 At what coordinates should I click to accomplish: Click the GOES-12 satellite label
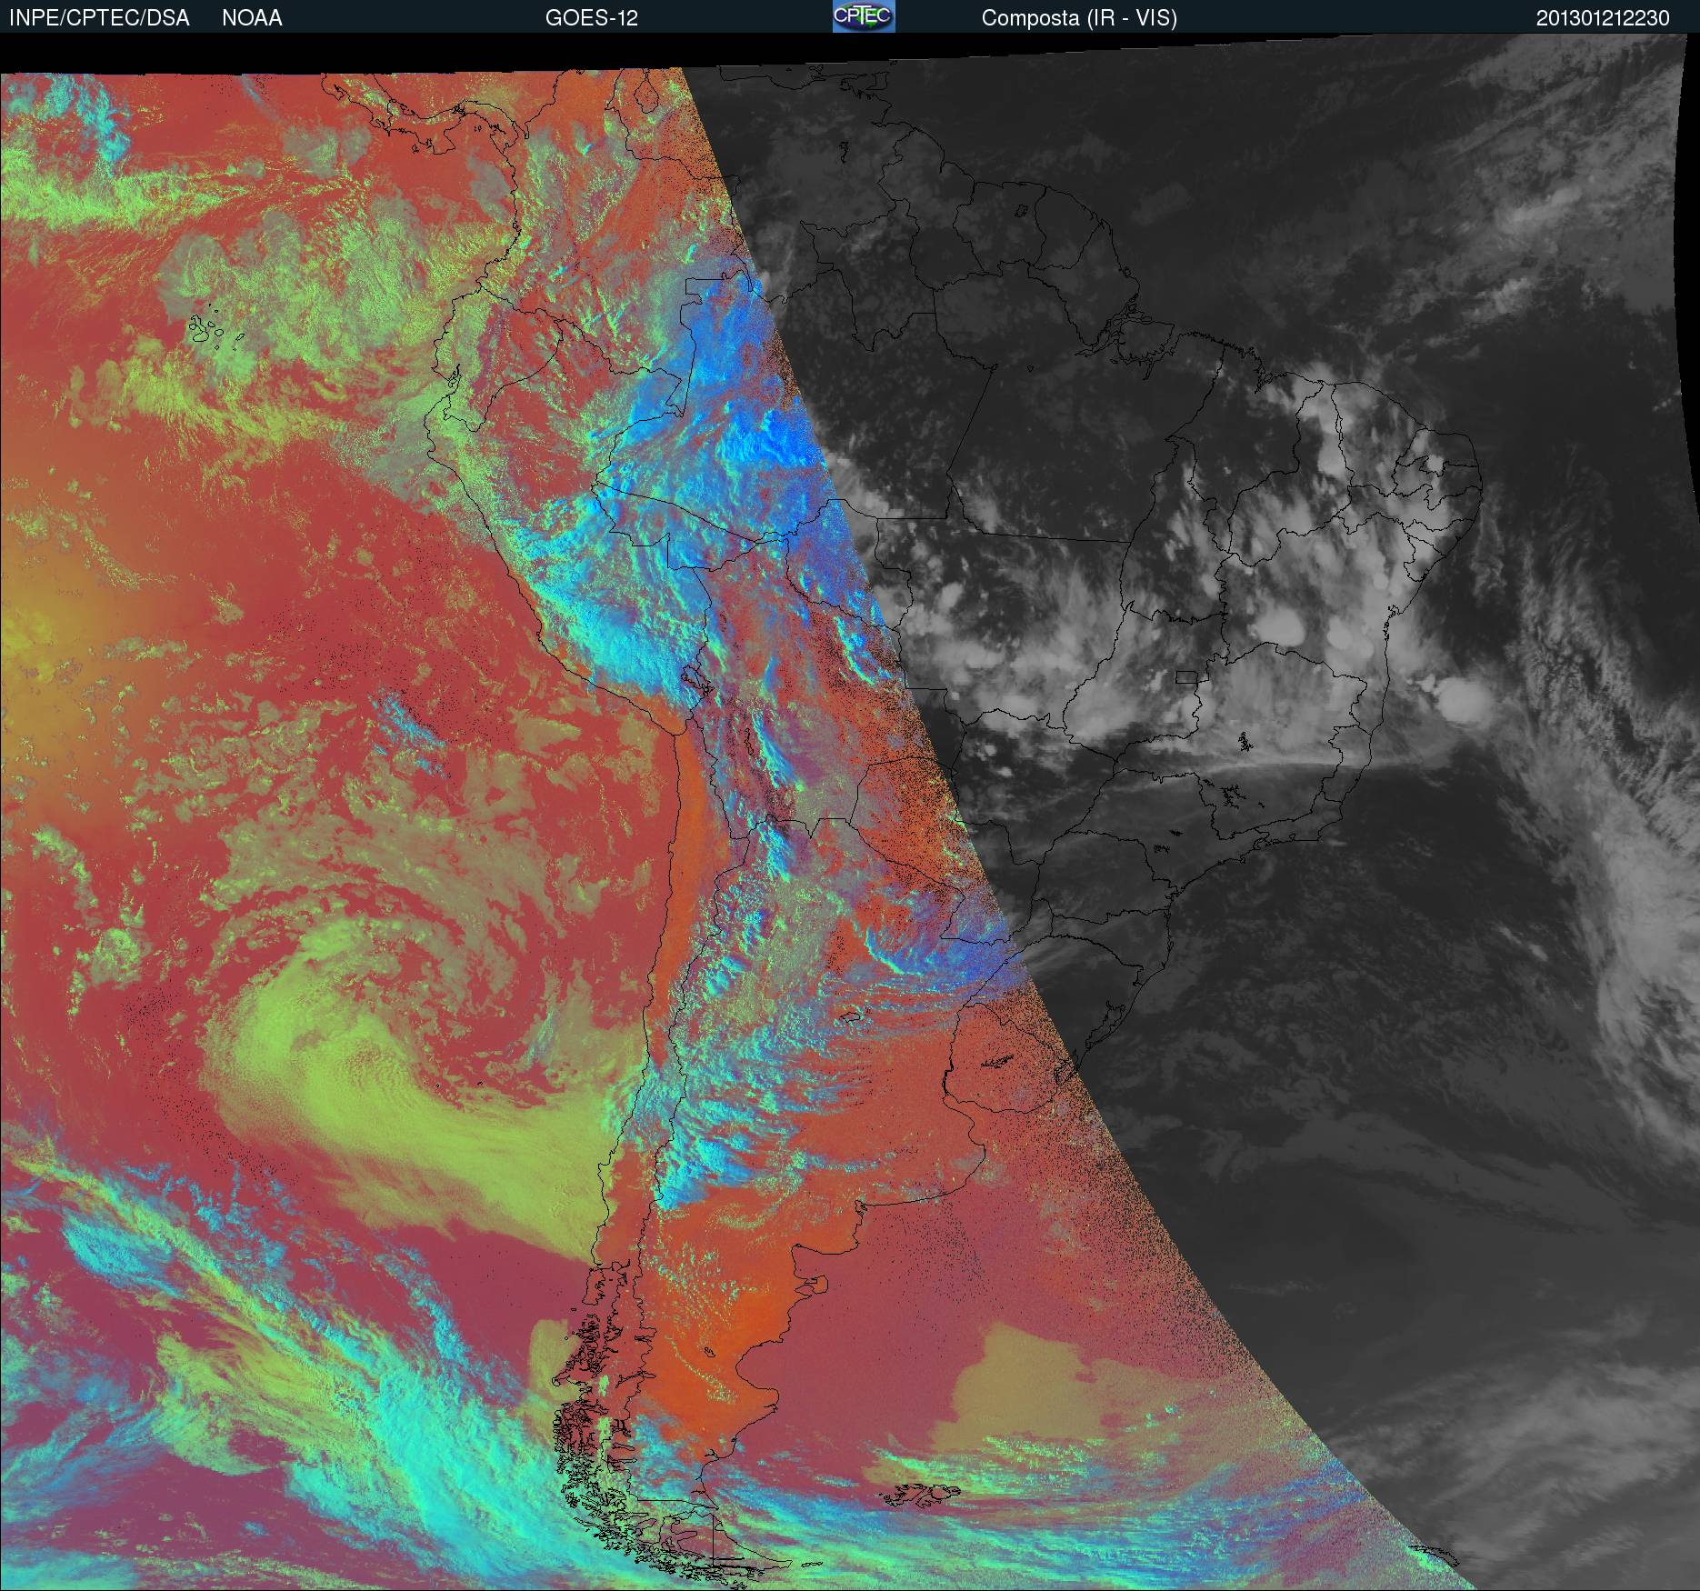[x=591, y=18]
